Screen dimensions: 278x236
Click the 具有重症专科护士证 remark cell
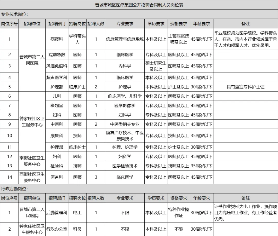246,87
